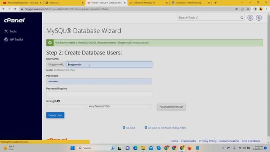Click the magnifier icon in Search Tools

click(242, 18)
